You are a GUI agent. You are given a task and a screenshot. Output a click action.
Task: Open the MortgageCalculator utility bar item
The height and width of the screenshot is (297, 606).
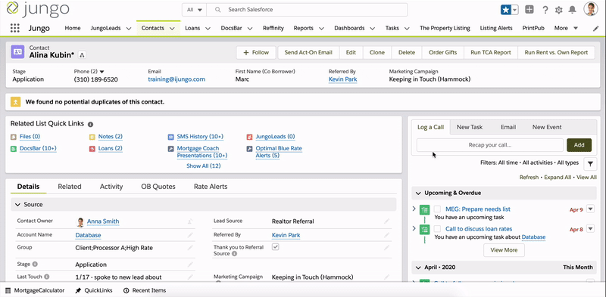(35, 290)
